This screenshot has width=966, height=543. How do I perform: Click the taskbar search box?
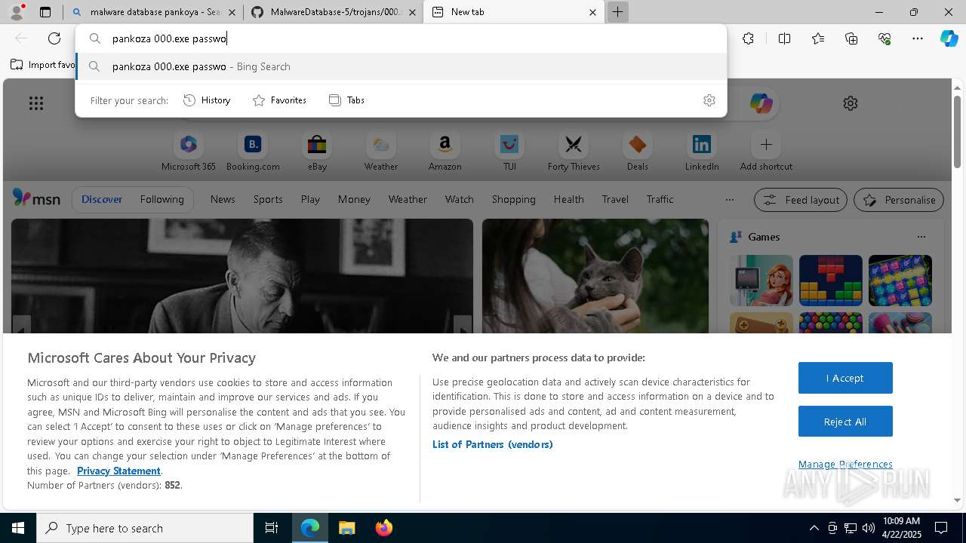point(145,528)
